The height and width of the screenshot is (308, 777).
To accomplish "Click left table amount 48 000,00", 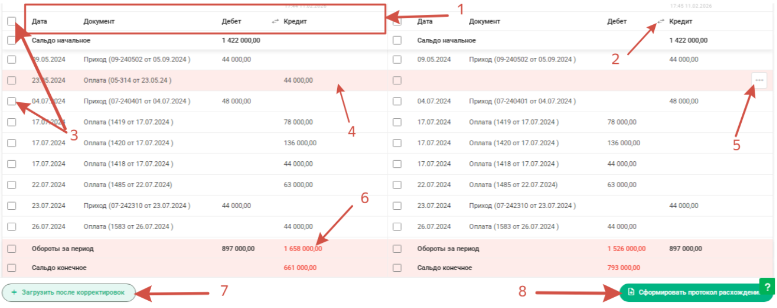I will coord(236,101).
